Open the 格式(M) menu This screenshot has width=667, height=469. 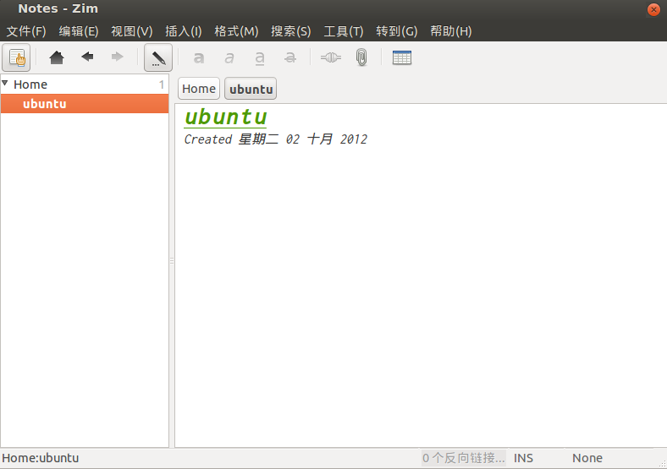point(236,31)
